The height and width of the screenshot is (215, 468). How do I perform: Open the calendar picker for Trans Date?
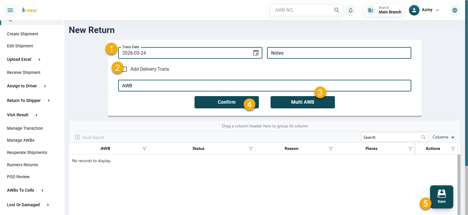pos(256,53)
